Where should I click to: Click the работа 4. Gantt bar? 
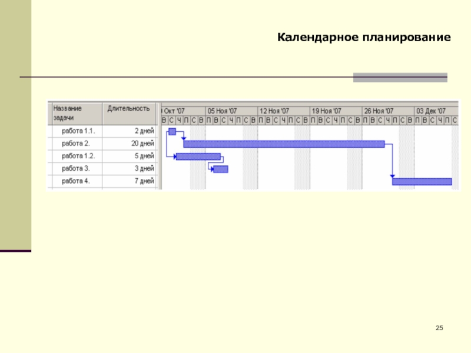tap(422, 181)
